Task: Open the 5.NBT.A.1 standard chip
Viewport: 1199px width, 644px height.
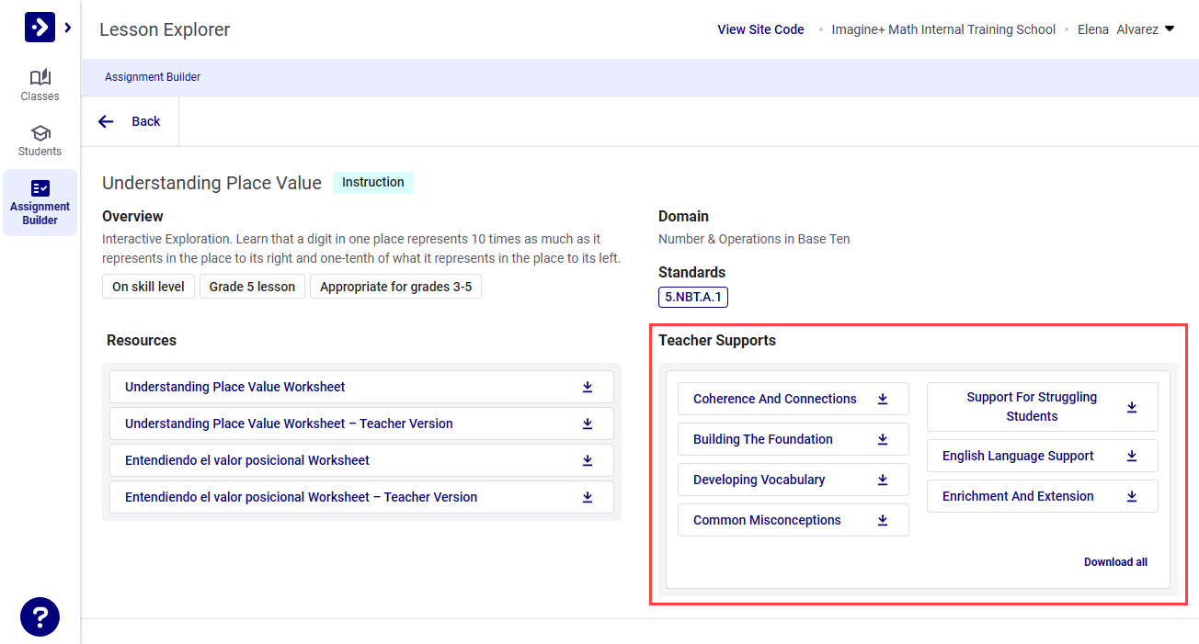Action: 692,297
